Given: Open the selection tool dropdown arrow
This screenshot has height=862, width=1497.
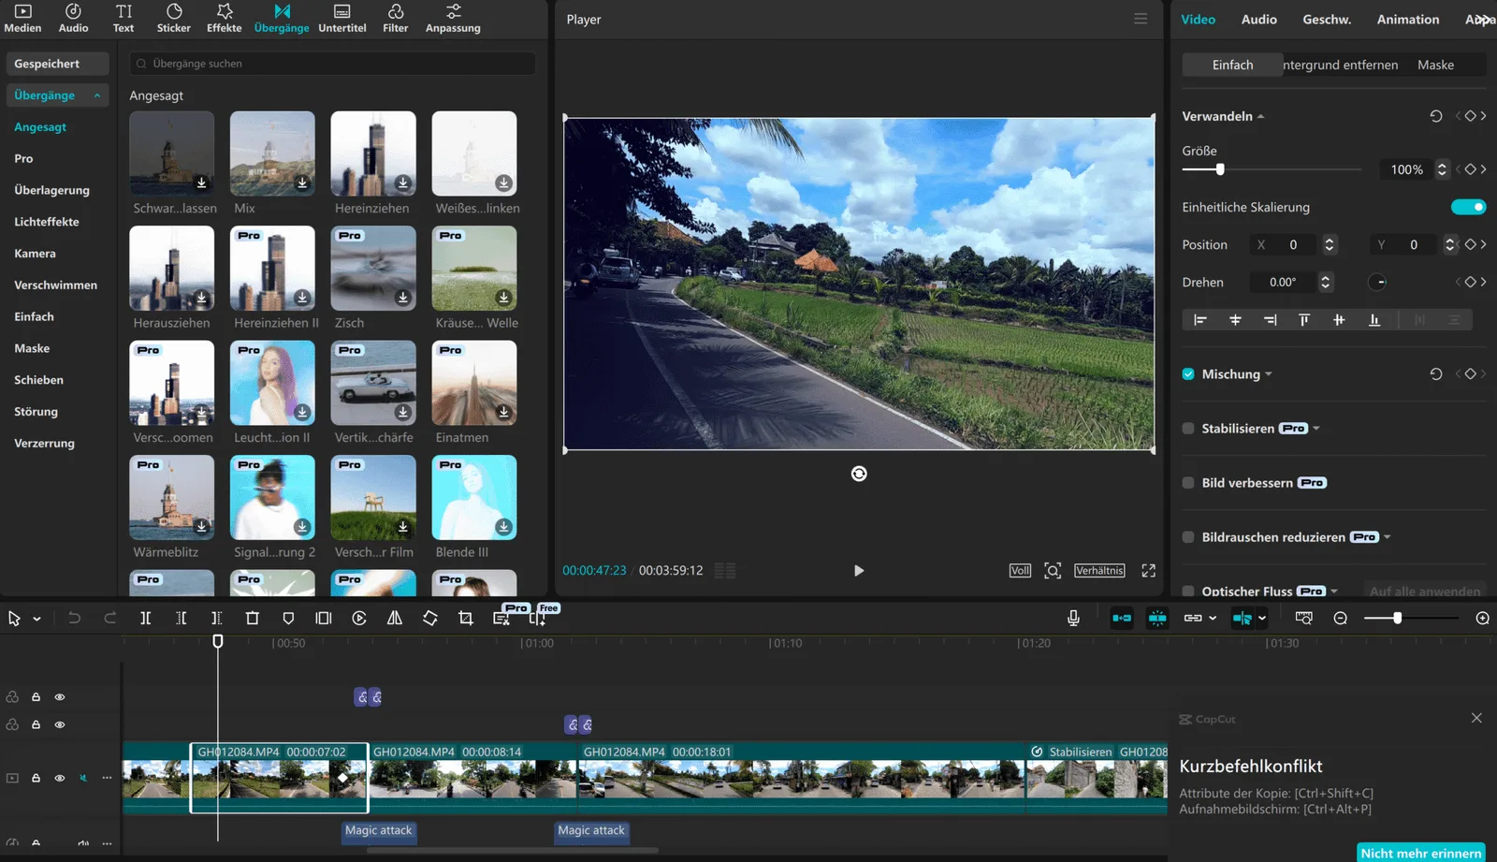Looking at the screenshot, I should click(x=36, y=619).
